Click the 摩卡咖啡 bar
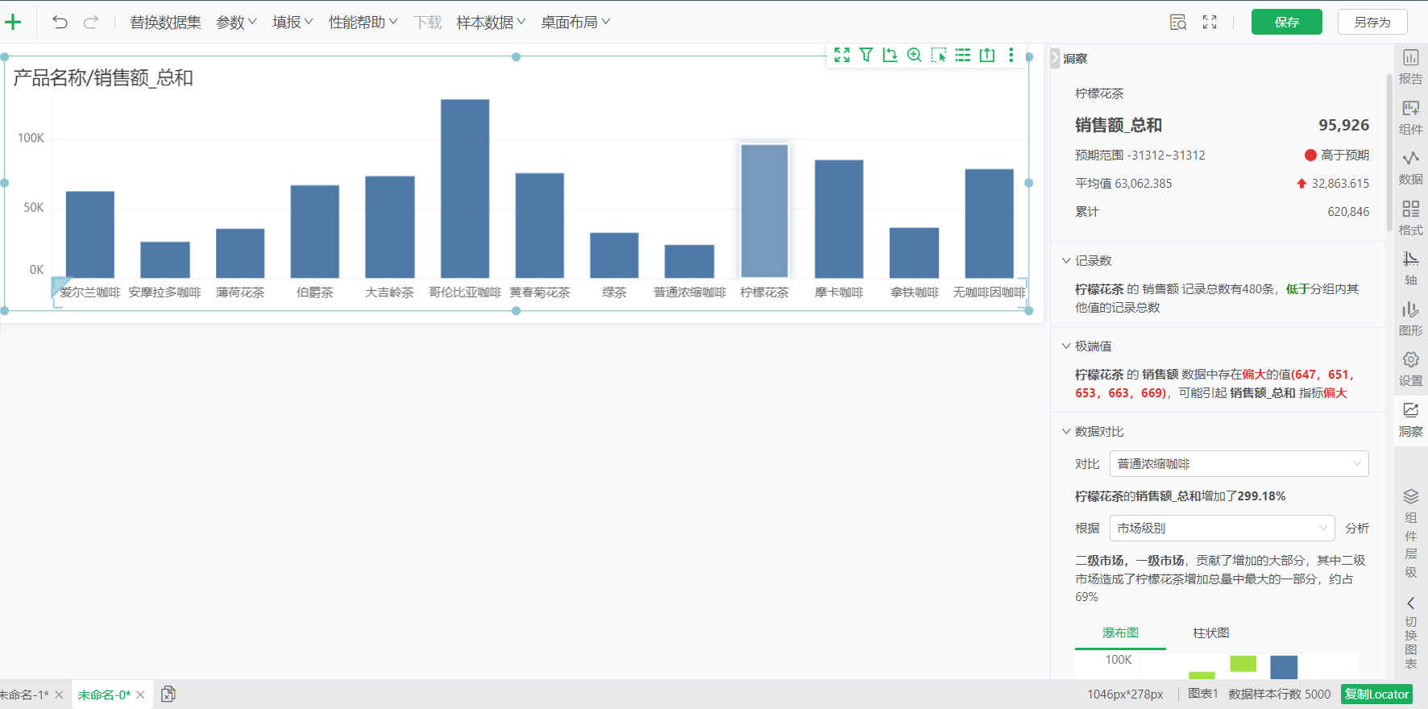 point(839,219)
